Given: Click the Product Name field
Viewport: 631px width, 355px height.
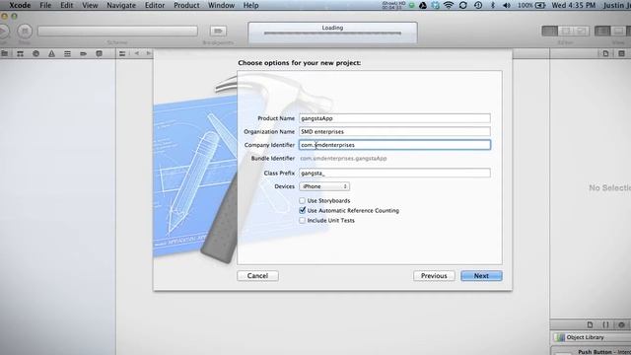Looking at the screenshot, I should point(394,118).
